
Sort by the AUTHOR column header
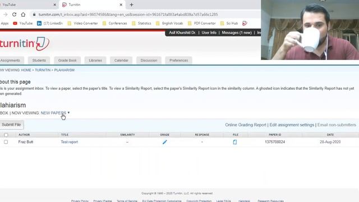24,135
